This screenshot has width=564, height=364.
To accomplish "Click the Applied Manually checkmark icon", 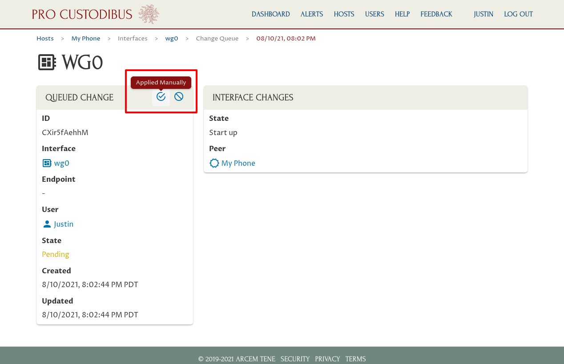I will point(161,96).
